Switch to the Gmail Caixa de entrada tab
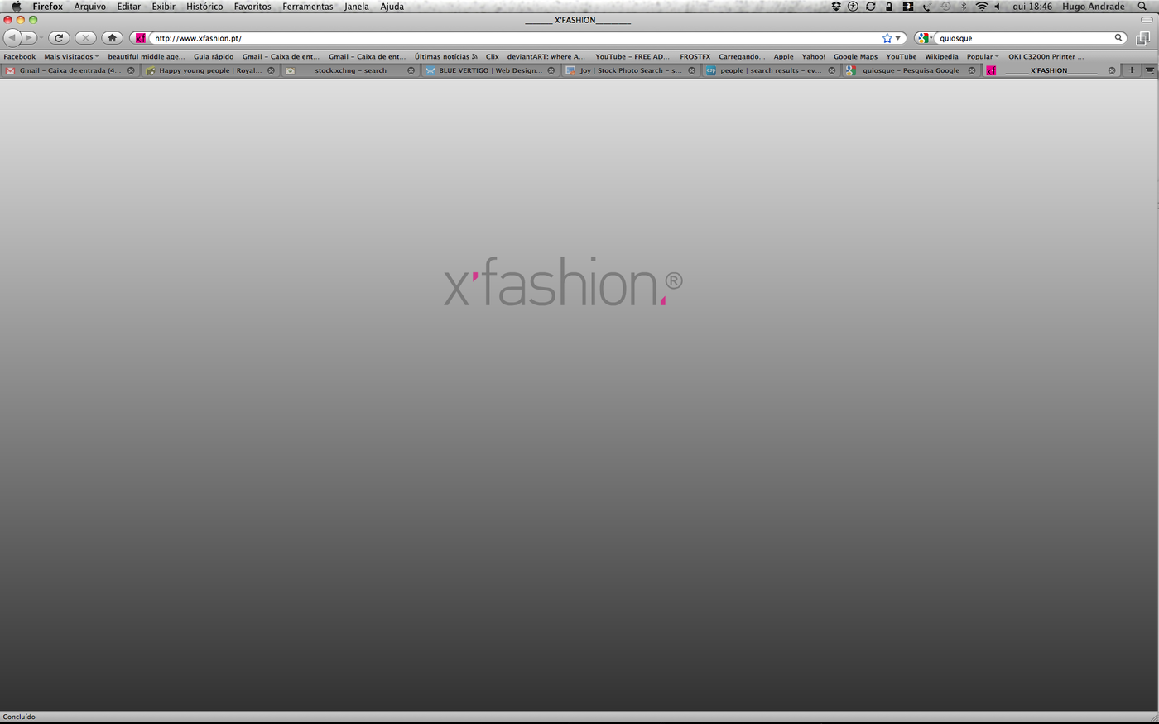1159x724 pixels. pyautogui.click(x=70, y=70)
